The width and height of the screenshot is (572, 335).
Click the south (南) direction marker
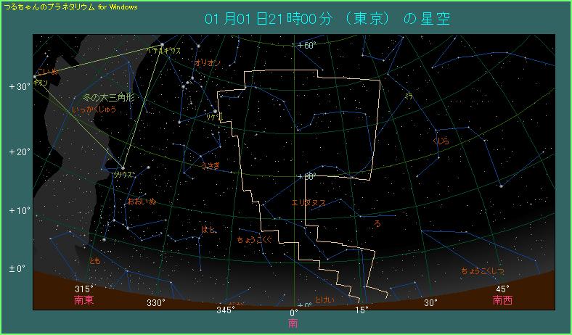(293, 323)
